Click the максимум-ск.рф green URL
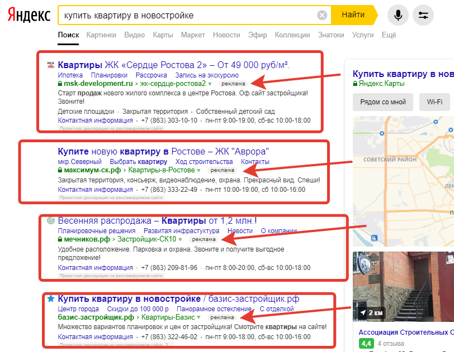This screenshot has height=352, width=454. 92,170
